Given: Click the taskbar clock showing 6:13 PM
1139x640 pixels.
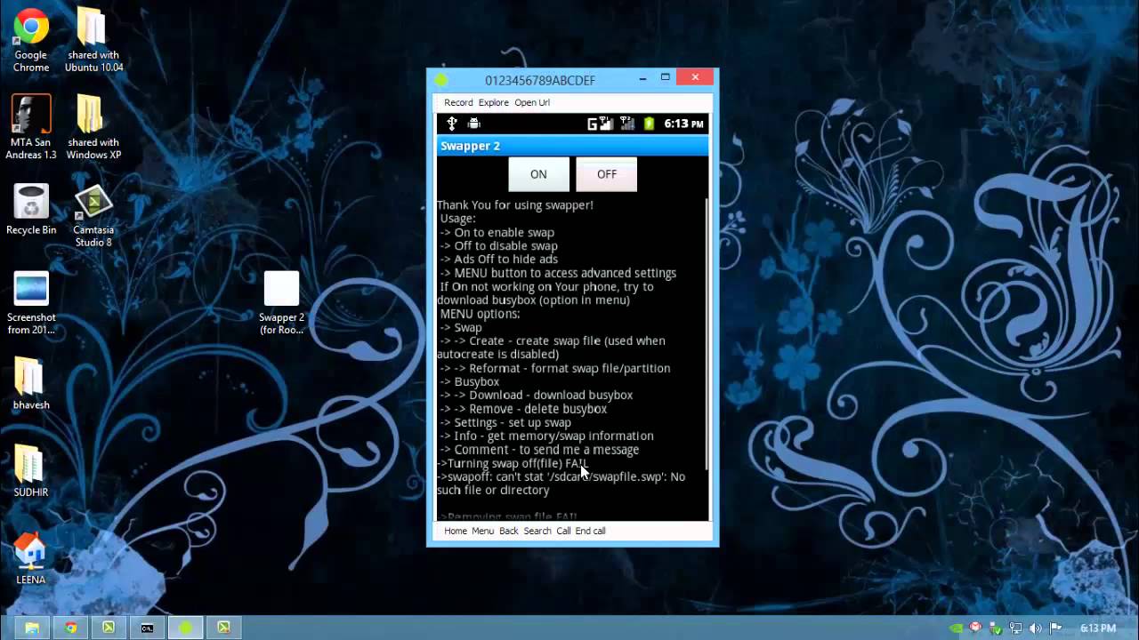Looking at the screenshot, I should point(1098,628).
